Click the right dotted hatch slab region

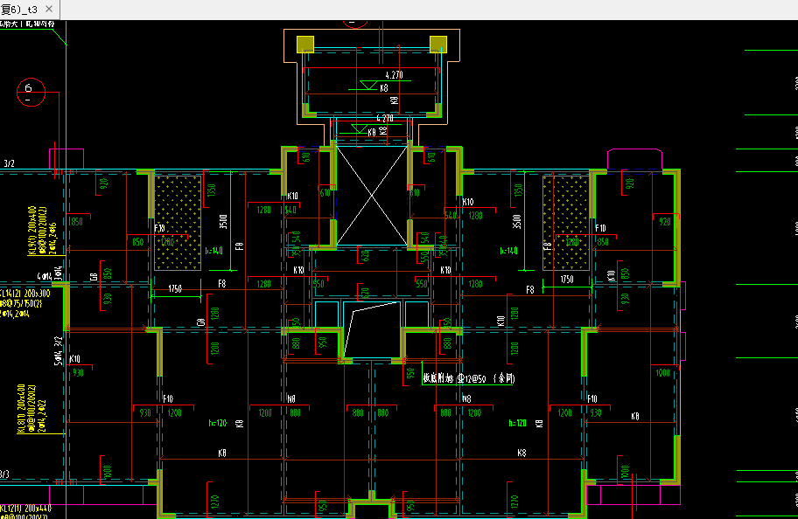tap(566, 223)
